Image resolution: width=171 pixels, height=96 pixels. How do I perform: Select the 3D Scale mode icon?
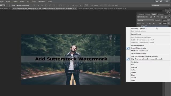coord(116,5)
